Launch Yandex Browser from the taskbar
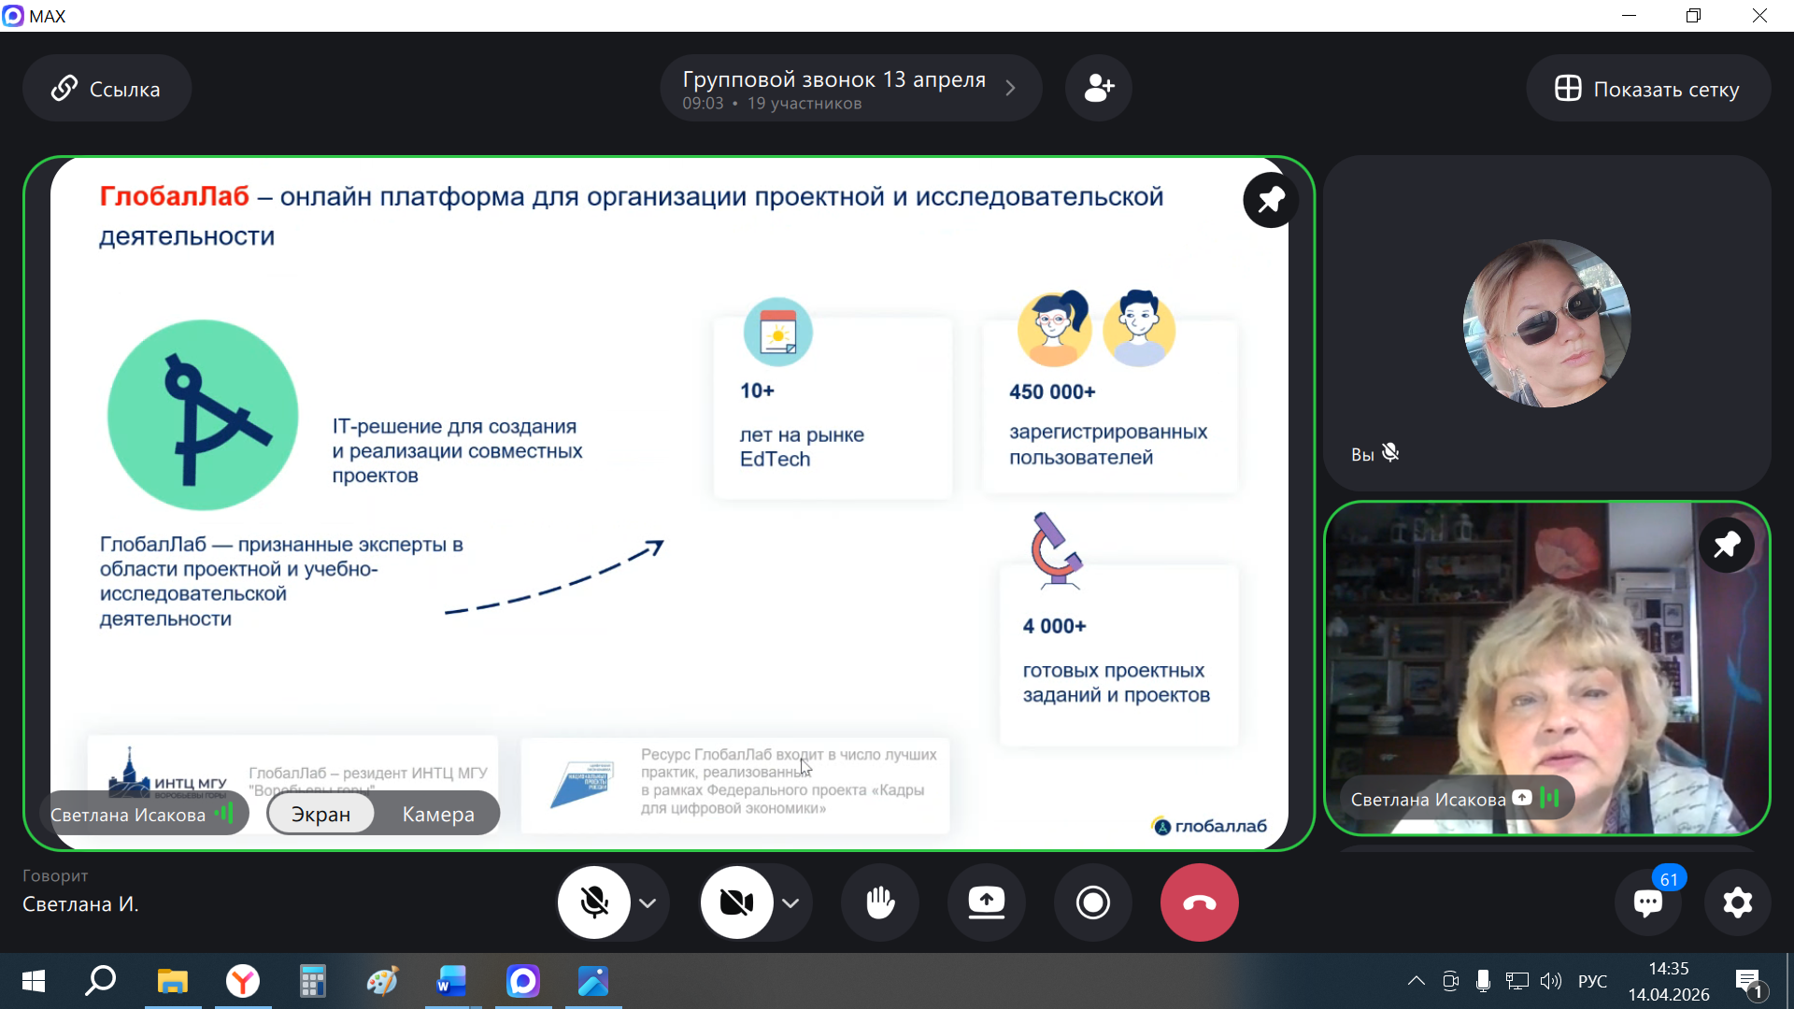This screenshot has height=1009, width=1794. 243,981
